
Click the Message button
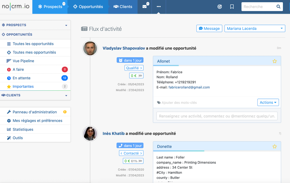(x=209, y=28)
